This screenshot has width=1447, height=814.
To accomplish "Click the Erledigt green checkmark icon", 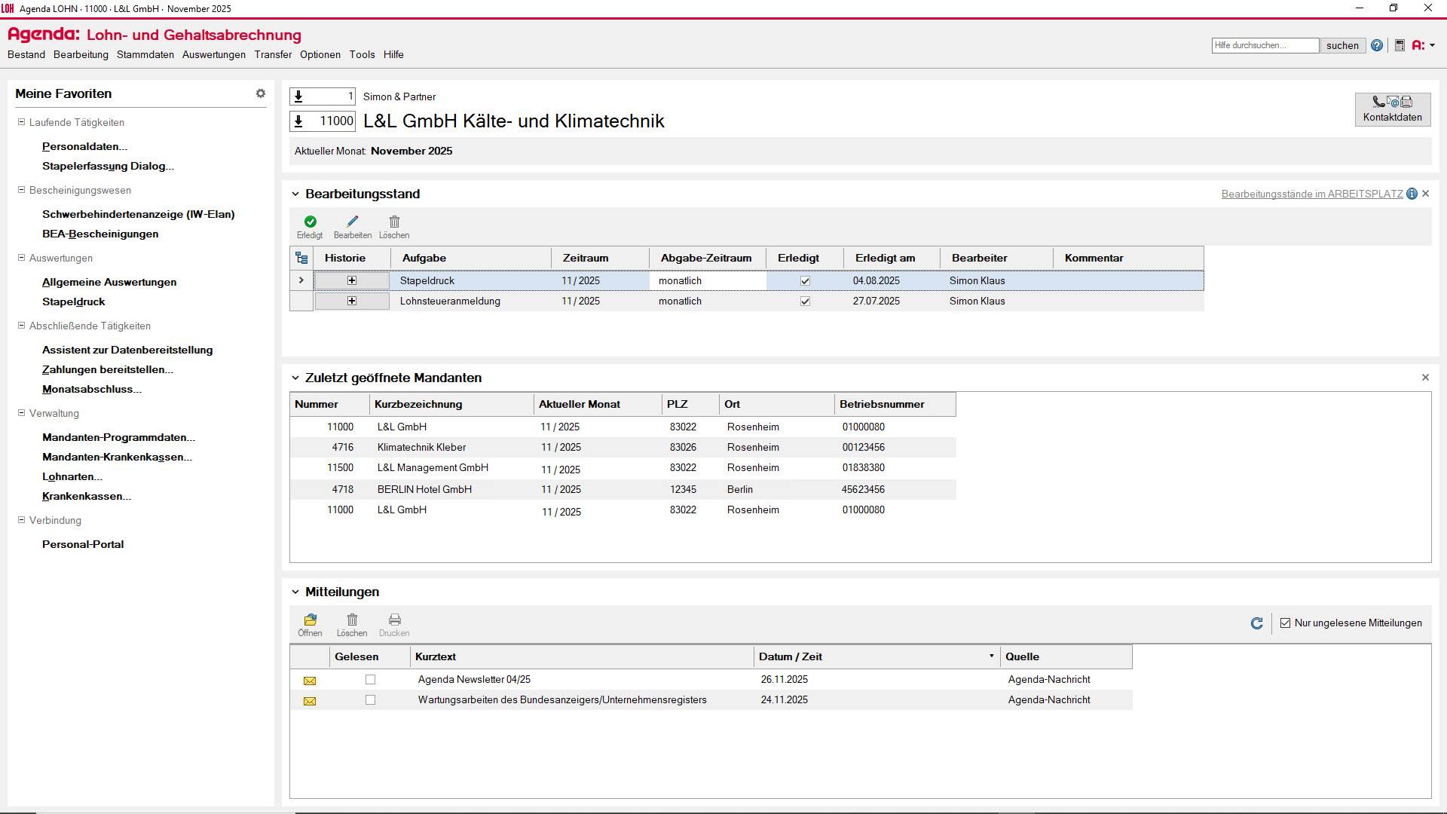I will 310,222.
